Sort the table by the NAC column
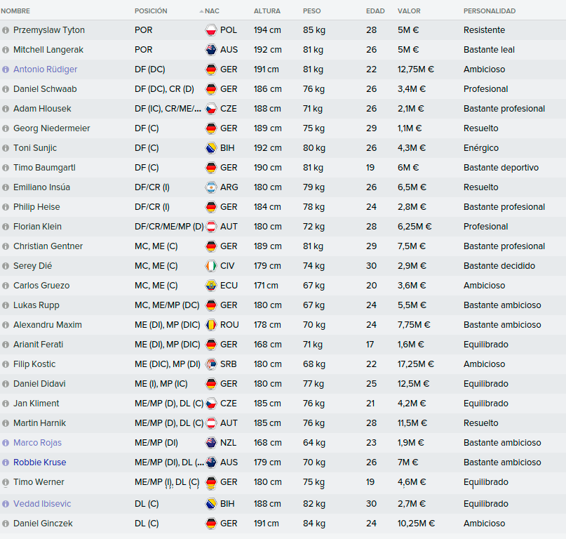This screenshot has height=539, width=566. tap(212, 11)
